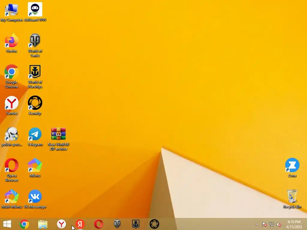Open Action Center flag tray icon
This screenshot has width=307, height=230.
264,224
